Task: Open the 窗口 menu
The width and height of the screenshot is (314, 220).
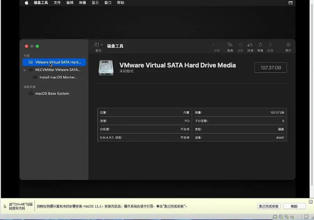Action: [x=108, y=3]
